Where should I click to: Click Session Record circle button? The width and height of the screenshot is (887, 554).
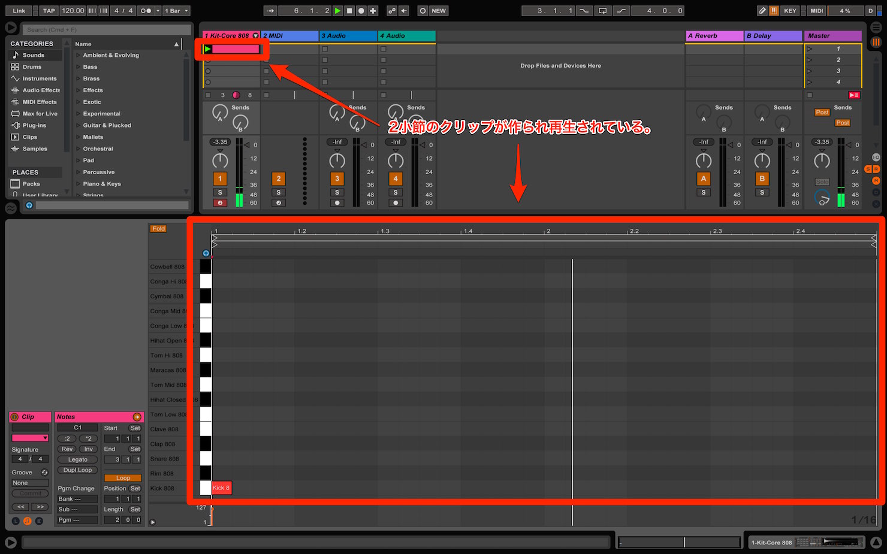tap(423, 11)
